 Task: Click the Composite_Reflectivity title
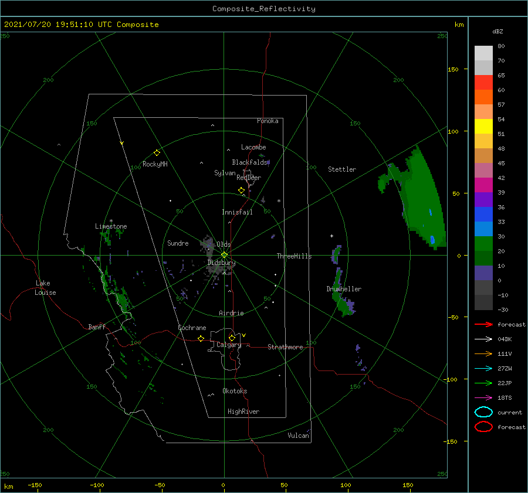point(264,9)
